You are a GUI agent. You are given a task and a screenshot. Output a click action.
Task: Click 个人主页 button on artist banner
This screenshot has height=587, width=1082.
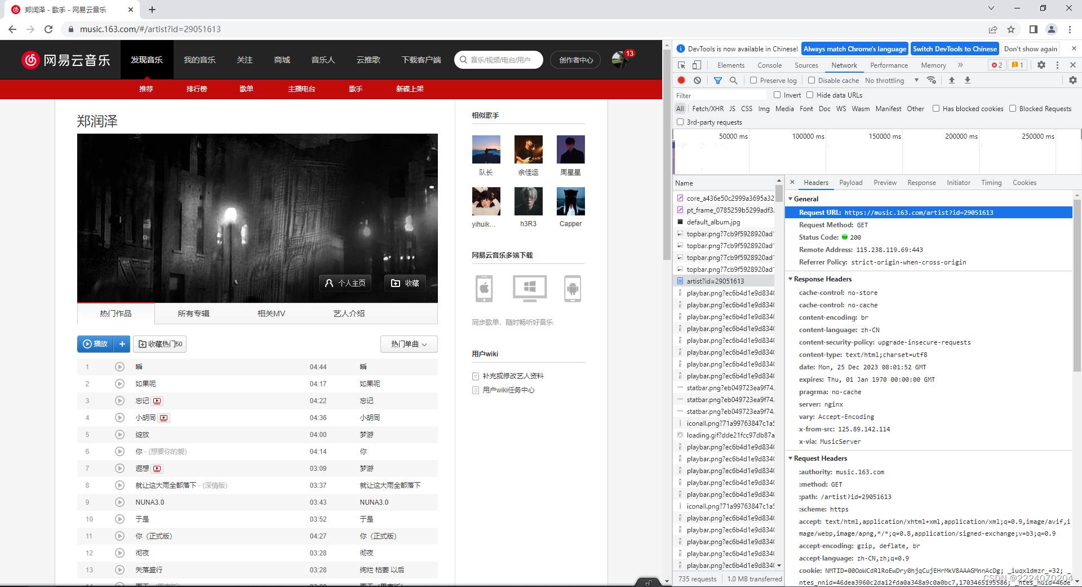pos(345,283)
